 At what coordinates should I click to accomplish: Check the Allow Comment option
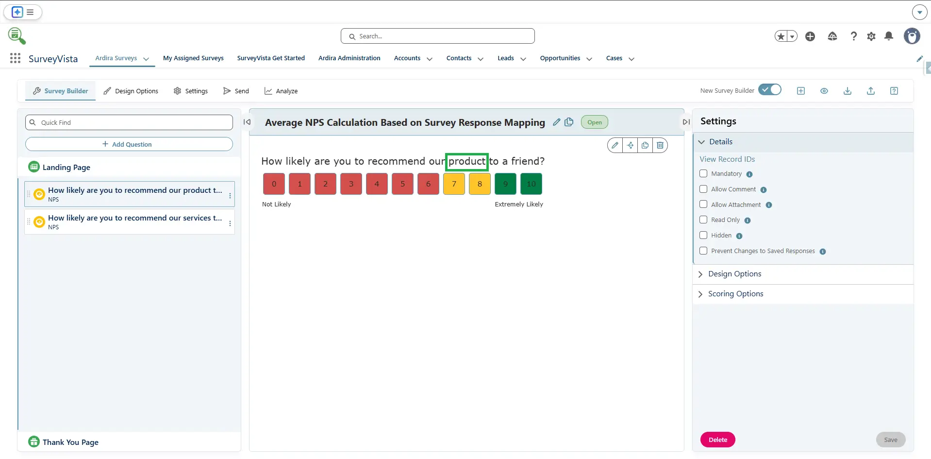click(703, 189)
